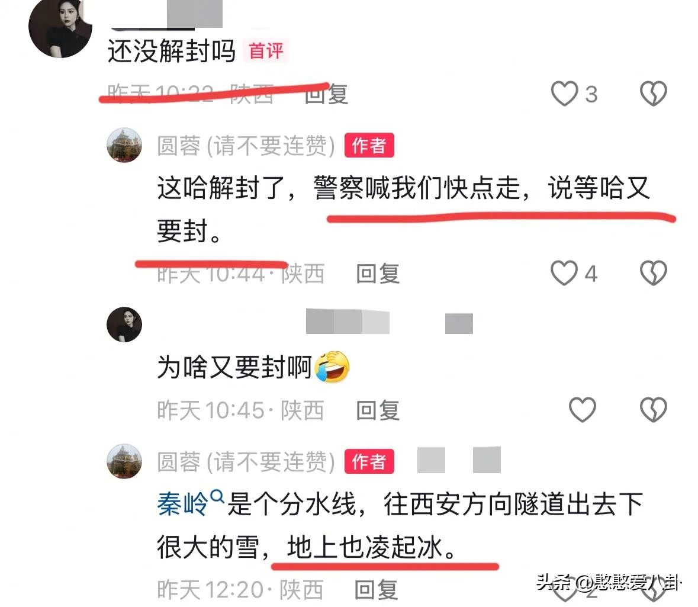
Task: Tap the 作者 badge on the 10:44 reply
Action: 369,145
